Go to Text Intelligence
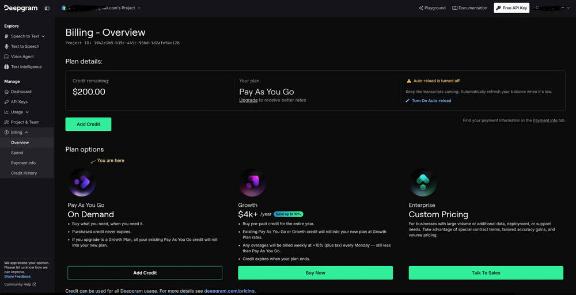Screen dimensions: 576x295 point(26,67)
